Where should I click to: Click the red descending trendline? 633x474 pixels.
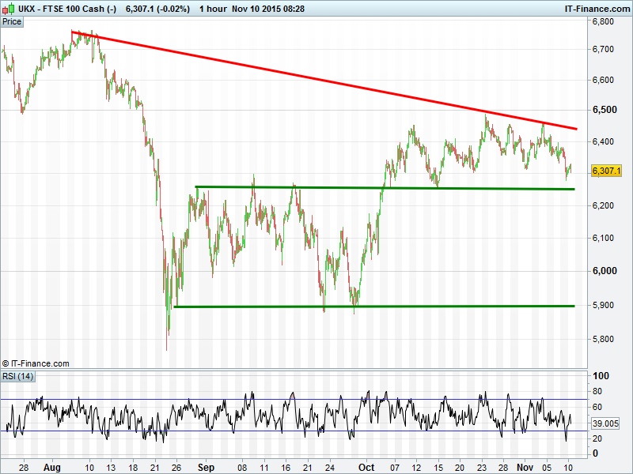[x=316, y=77]
